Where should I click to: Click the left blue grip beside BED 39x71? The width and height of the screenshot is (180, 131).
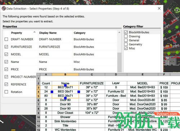[52, 92]
